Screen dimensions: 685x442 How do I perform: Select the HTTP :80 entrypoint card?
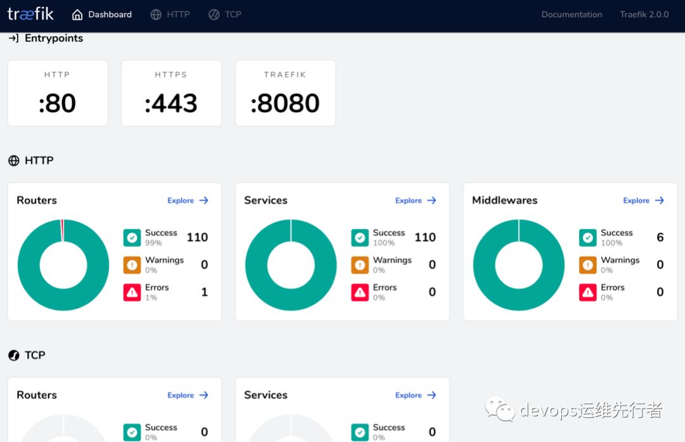coord(58,93)
